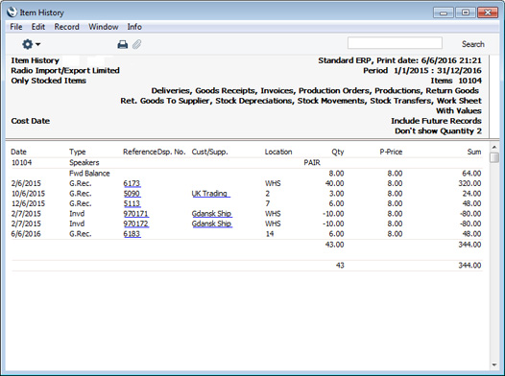505x376 pixels.
Task: Open goods receipt reference 5113
Action: coord(132,203)
